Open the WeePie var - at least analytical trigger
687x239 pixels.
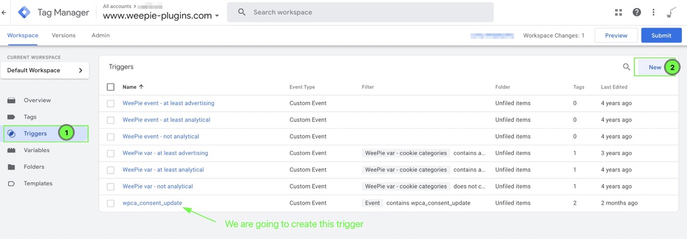point(163,169)
